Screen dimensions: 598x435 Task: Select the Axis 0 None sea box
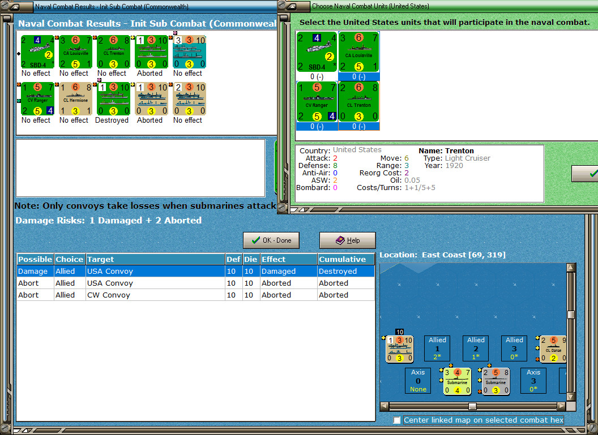(418, 381)
